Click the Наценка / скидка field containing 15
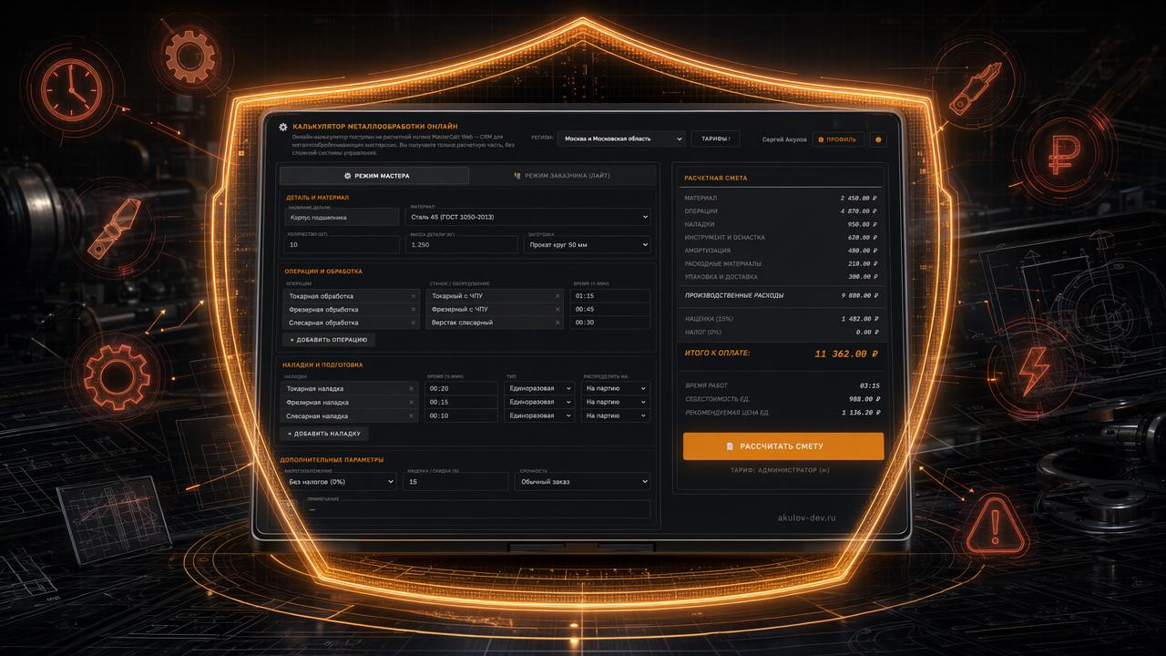This screenshot has height=656, width=1166. pyautogui.click(x=455, y=481)
